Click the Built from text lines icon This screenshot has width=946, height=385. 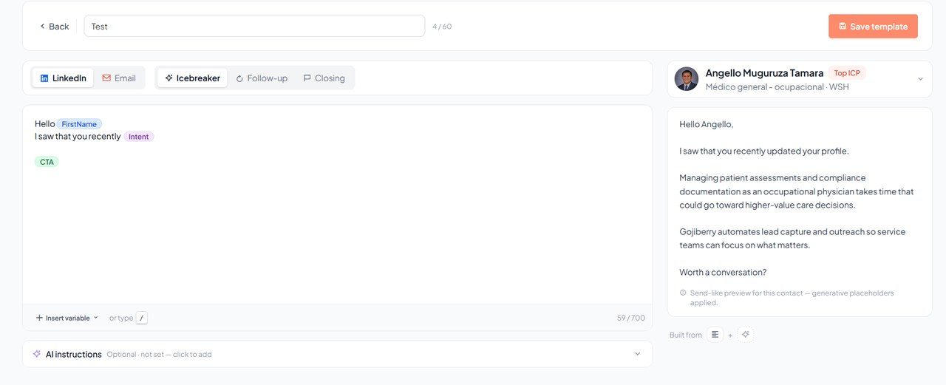pyautogui.click(x=715, y=335)
